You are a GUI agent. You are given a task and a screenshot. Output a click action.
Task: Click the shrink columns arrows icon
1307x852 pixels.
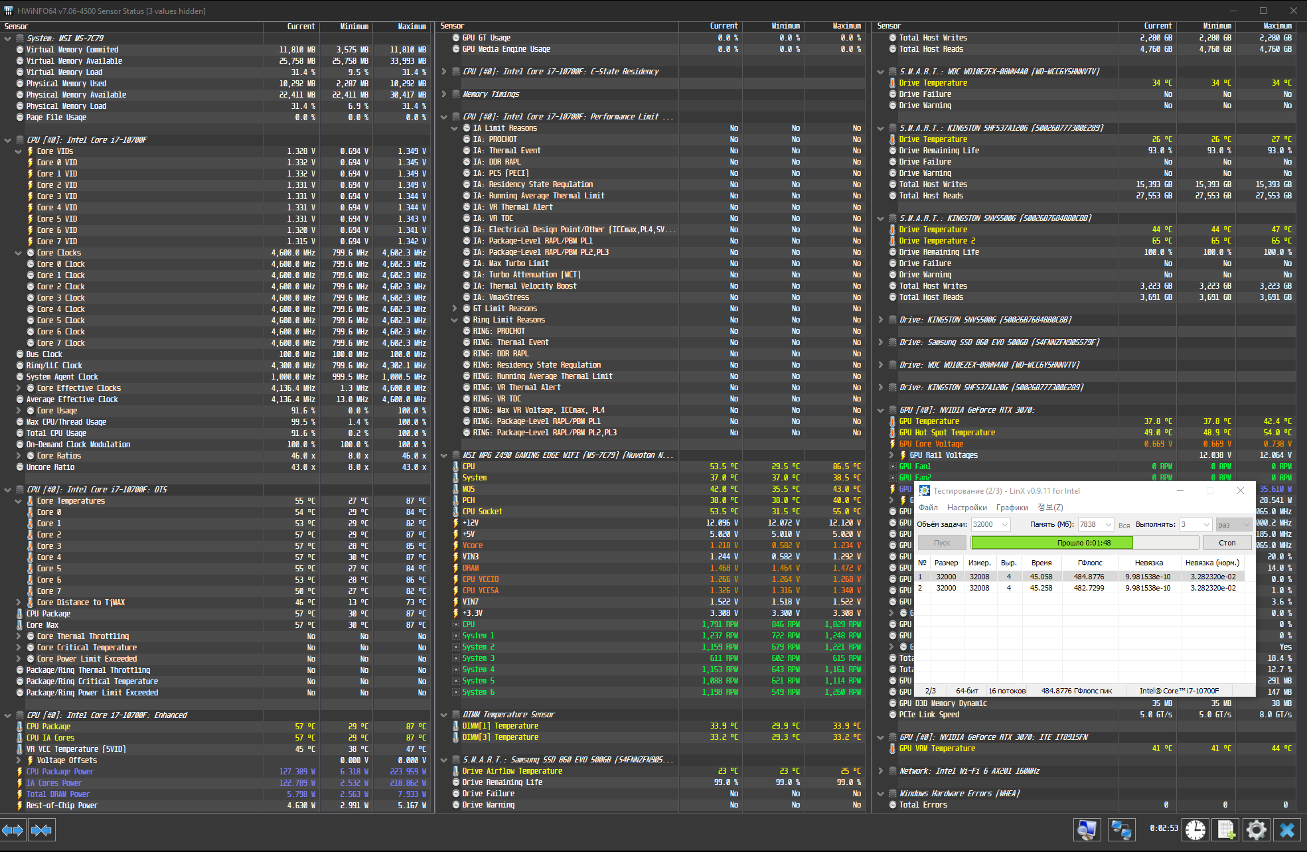click(41, 830)
